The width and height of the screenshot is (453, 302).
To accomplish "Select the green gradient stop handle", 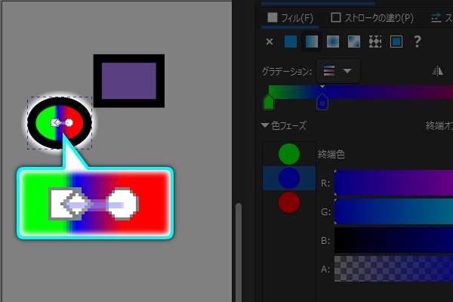I will point(269,102).
